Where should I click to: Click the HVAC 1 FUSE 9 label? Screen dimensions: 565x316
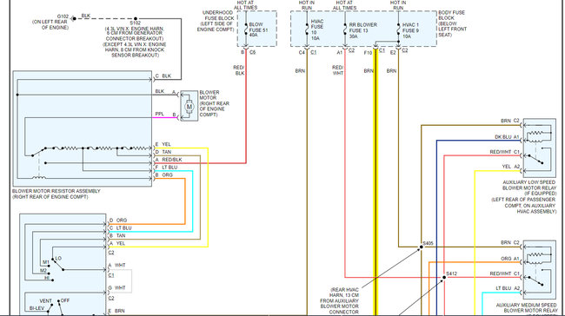410,30
